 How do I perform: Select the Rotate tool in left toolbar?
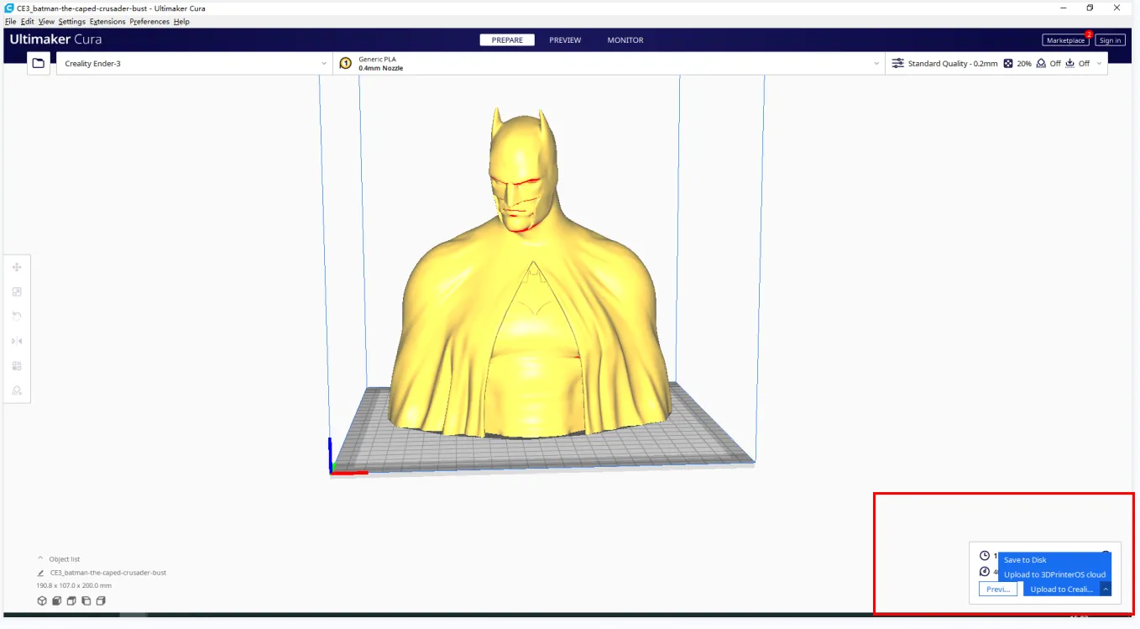(17, 316)
